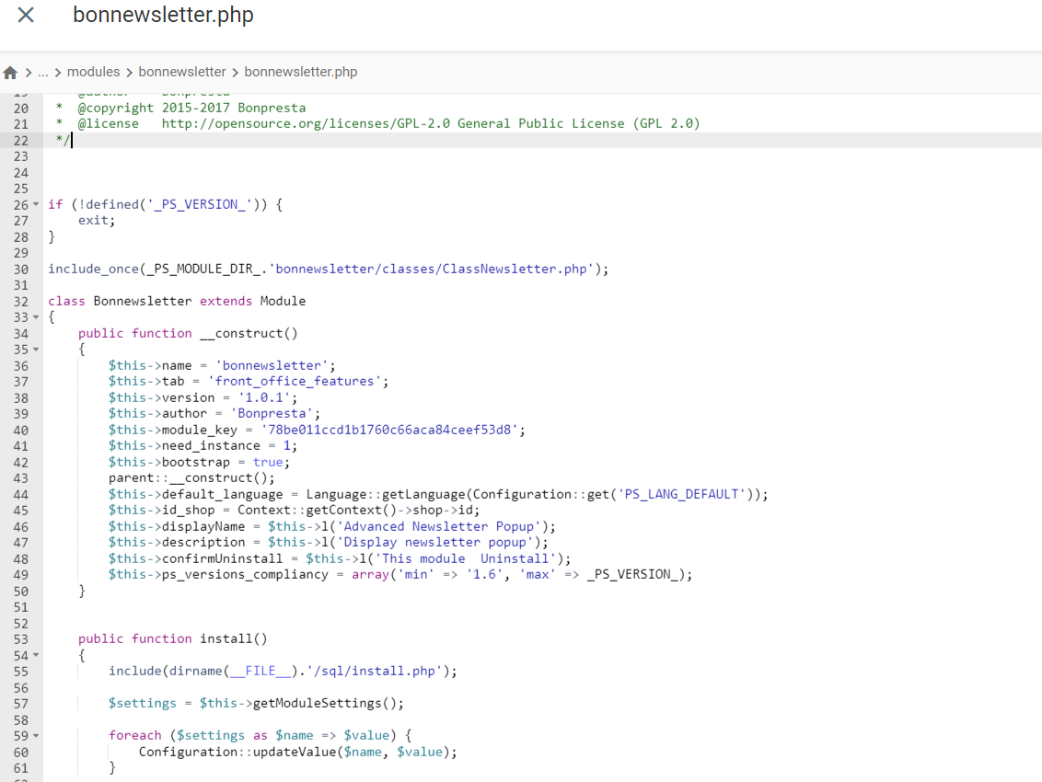Click 'Context::getContext()' on line 45
This screenshot has width=1042, height=782.
318,511
